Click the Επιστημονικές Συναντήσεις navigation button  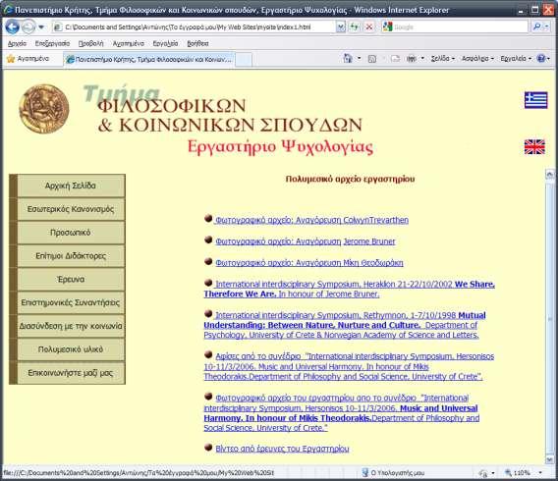click(71, 303)
